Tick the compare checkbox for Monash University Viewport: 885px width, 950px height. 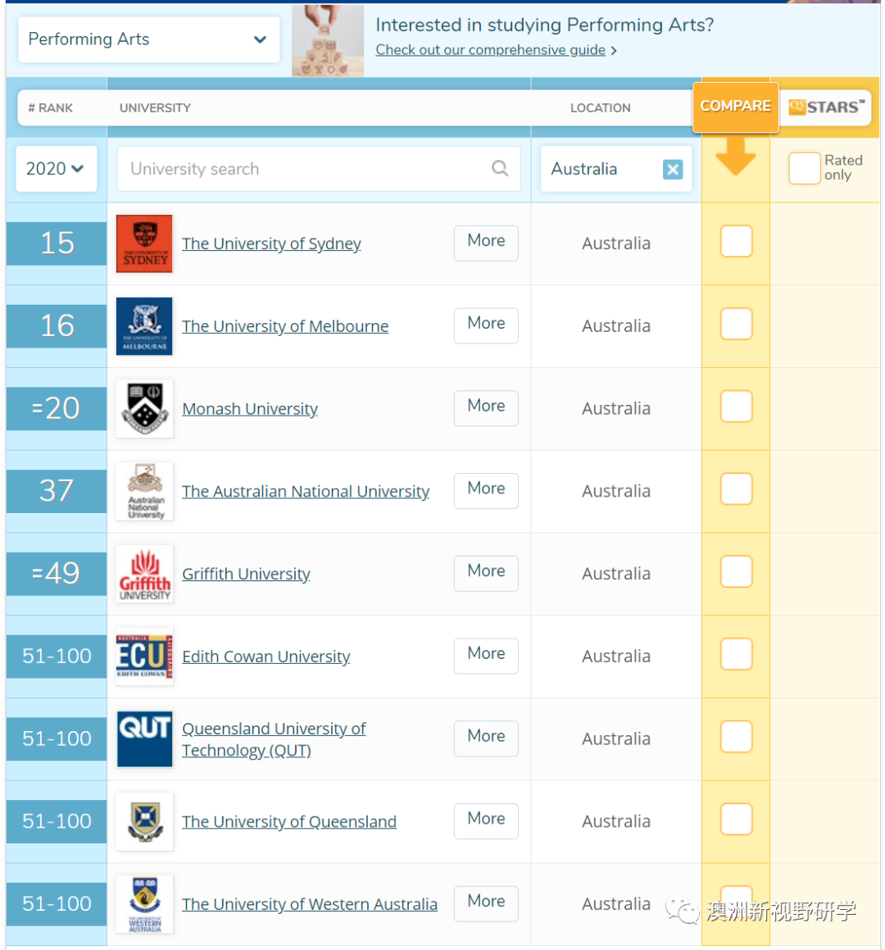[x=736, y=406]
